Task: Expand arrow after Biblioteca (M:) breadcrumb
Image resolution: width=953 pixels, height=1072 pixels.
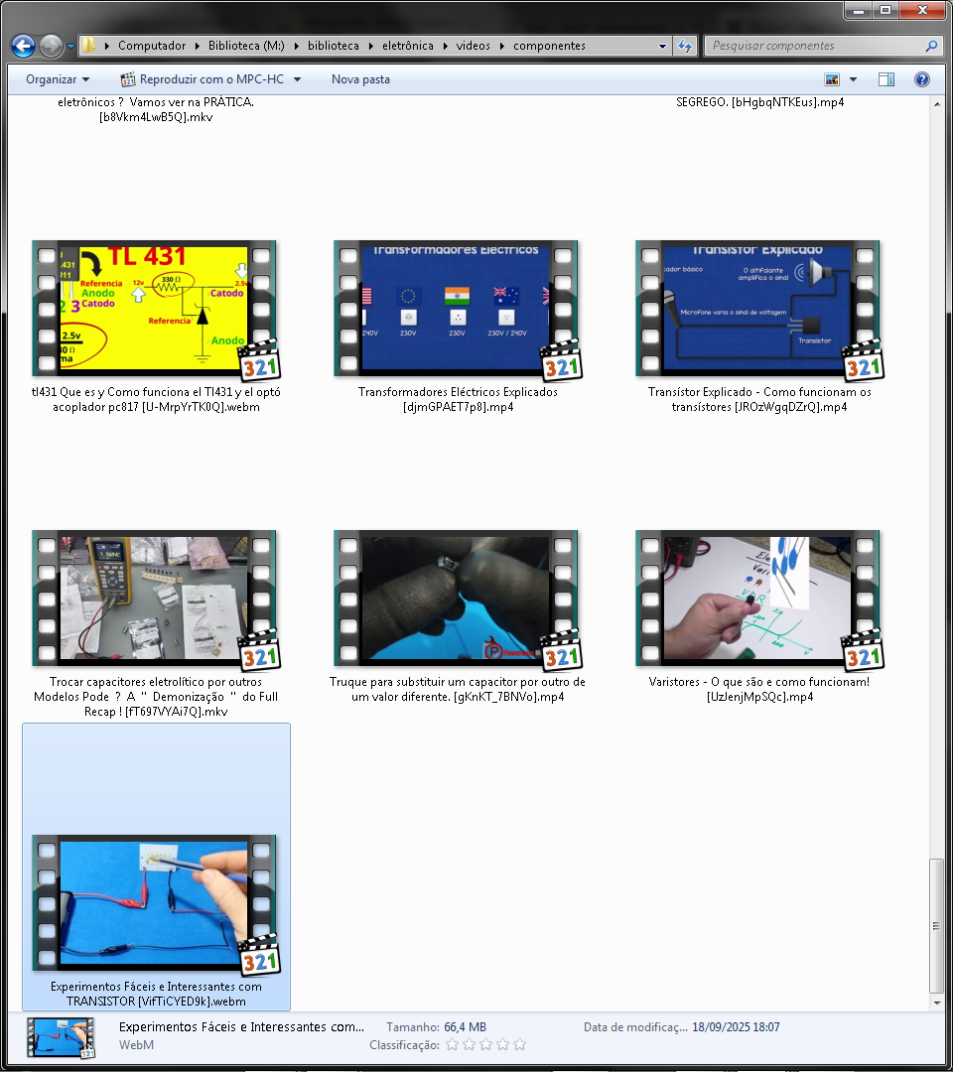Action: point(296,46)
